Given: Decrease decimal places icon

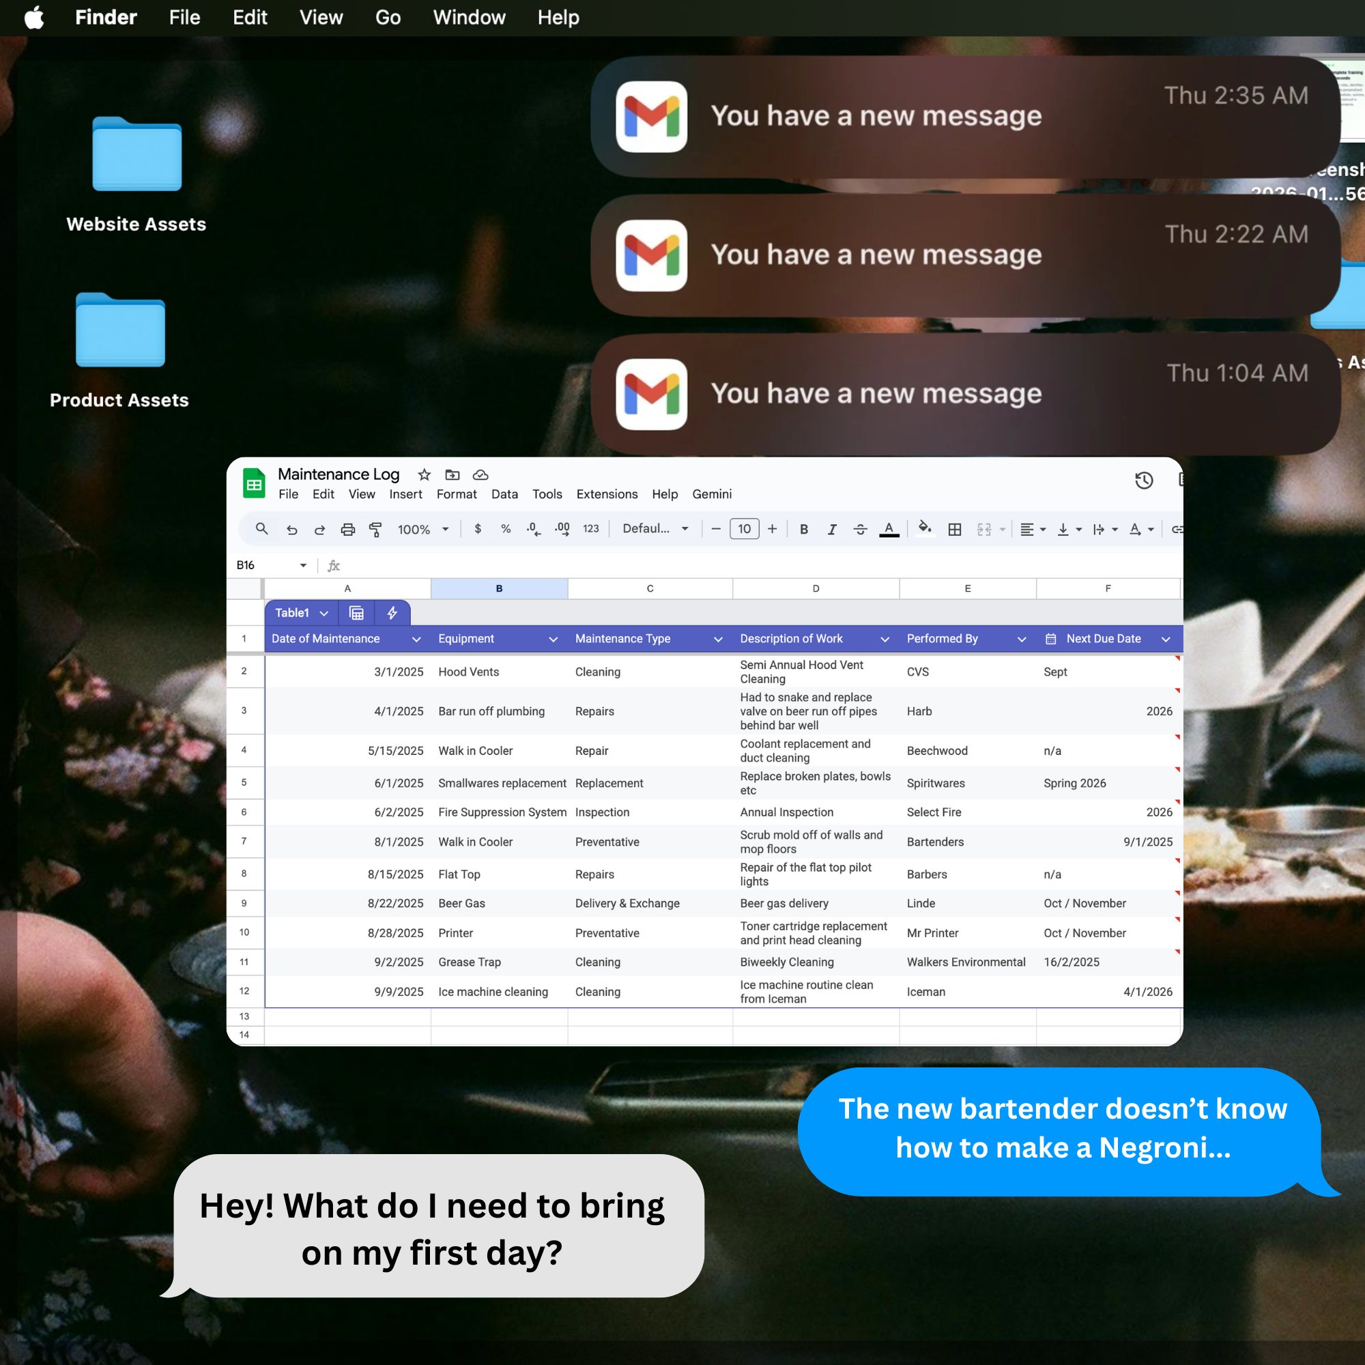Looking at the screenshot, I should (534, 528).
